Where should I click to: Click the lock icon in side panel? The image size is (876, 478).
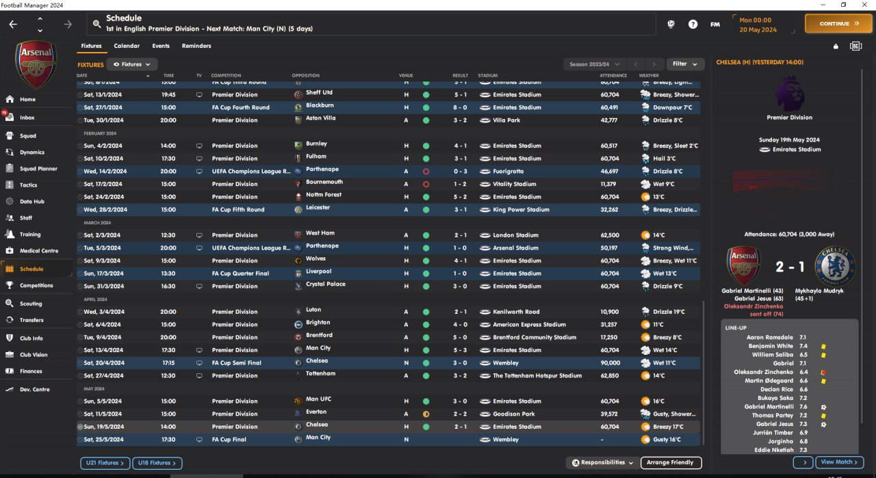[835, 47]
